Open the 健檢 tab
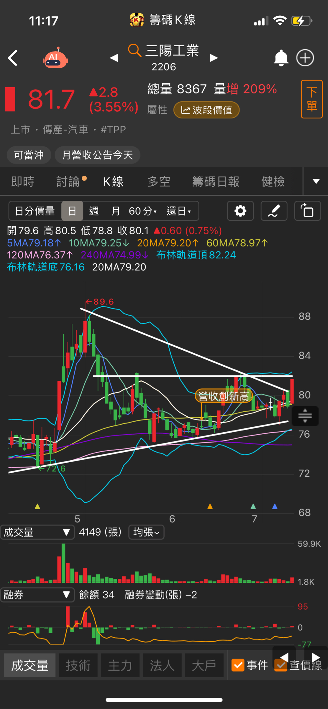 (273, 182)
